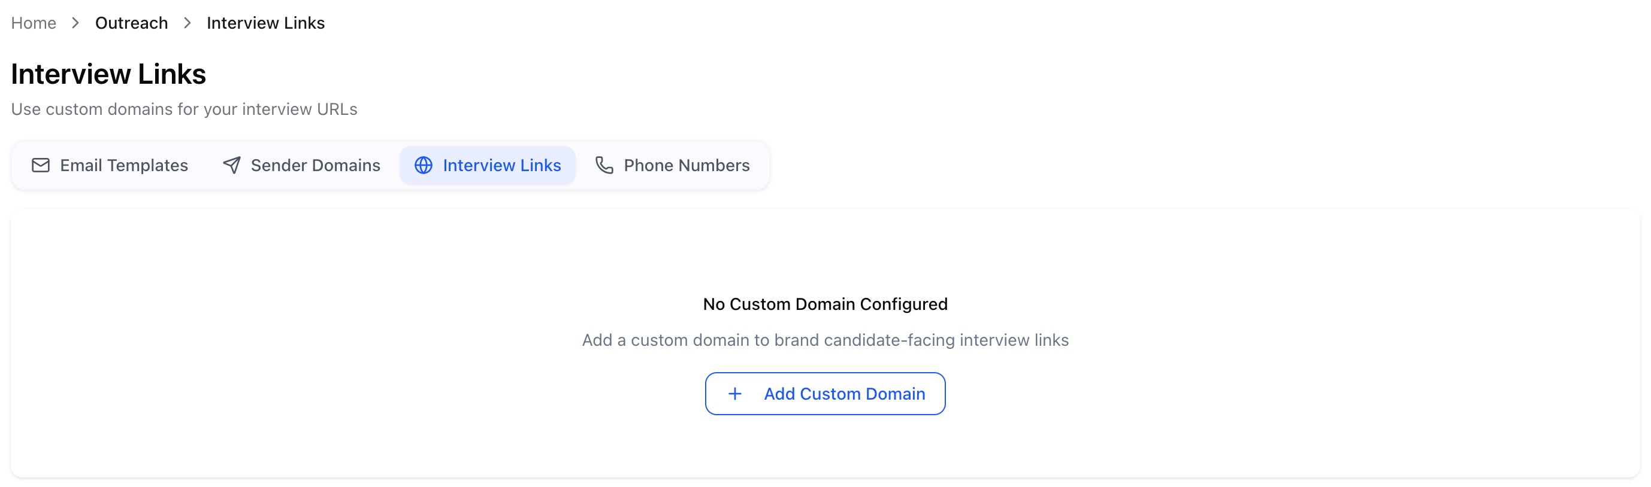Switch to the Sender Domains tab
Image resolution: width=1651 pixels, height=487 pixels.
coord(315,165)
